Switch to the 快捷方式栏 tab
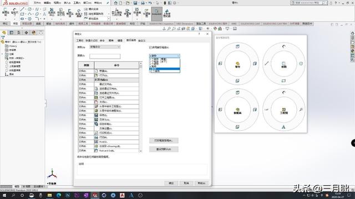Viewport: 355px width, 199px height. [91, 40]
